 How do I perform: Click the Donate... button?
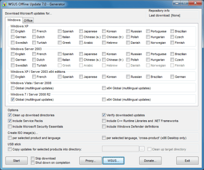[x=151, y=161]
